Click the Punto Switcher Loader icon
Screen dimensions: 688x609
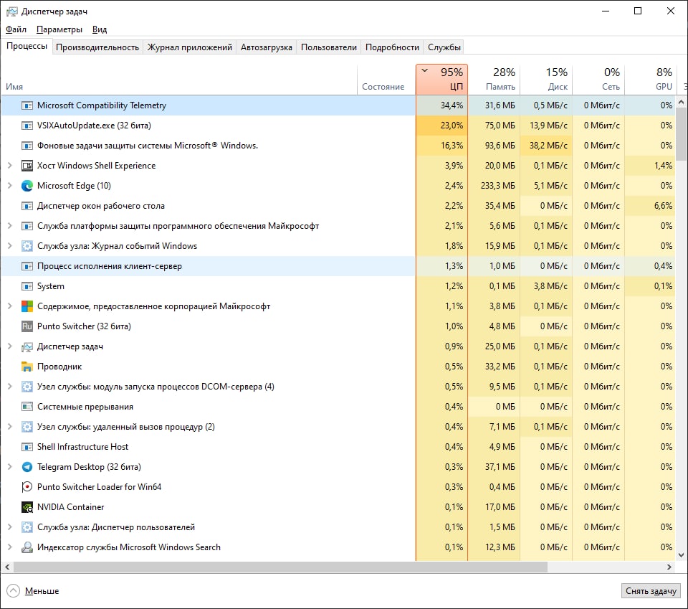[x=27, y=487]
